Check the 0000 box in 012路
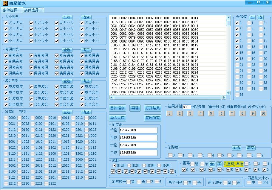This screenshot has height=190, width=272. point(6,118)
